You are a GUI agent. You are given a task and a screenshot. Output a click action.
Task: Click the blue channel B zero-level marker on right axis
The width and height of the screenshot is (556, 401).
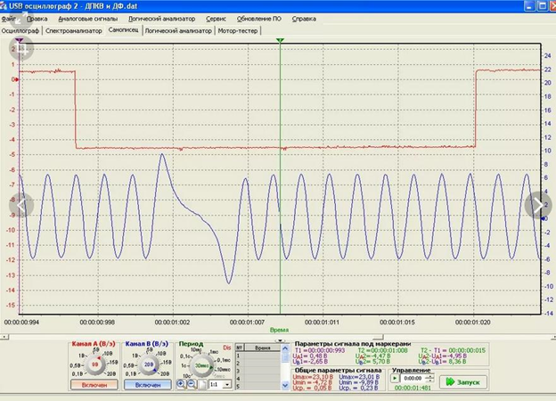[x=544, y=218]
